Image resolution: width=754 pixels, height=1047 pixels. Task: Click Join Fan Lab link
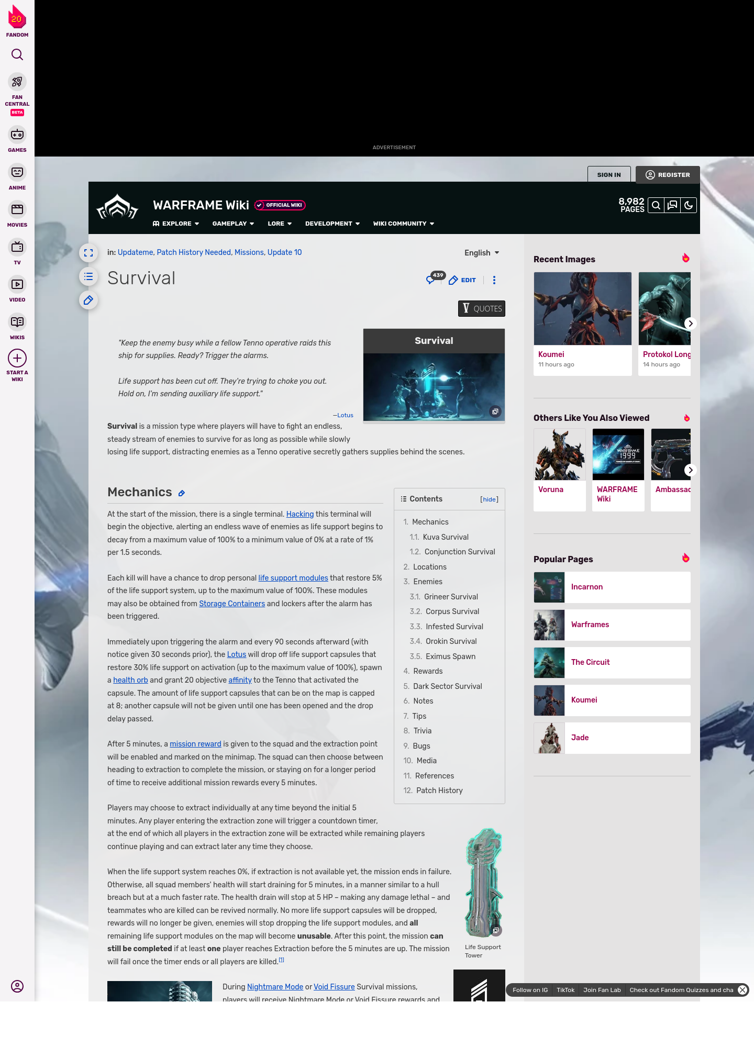pyautogui.click(x=602, y=990)
